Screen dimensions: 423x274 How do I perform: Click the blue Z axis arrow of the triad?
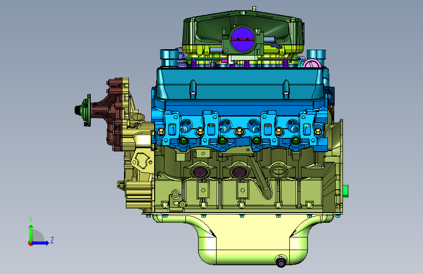pos(40,243)
